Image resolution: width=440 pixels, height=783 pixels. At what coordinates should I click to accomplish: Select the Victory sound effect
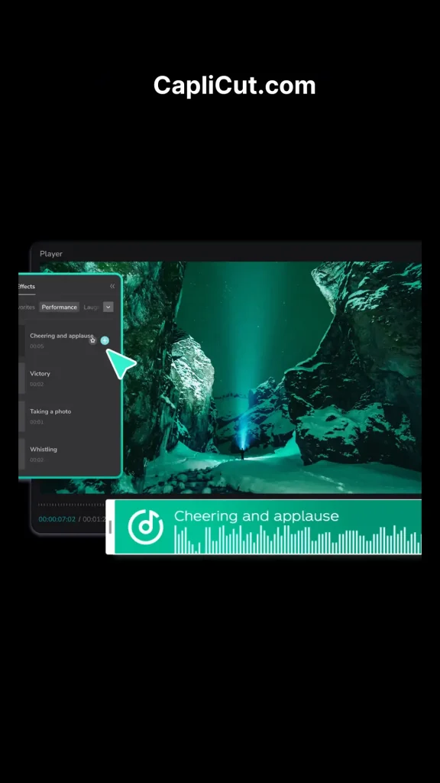tap(40, 373)
